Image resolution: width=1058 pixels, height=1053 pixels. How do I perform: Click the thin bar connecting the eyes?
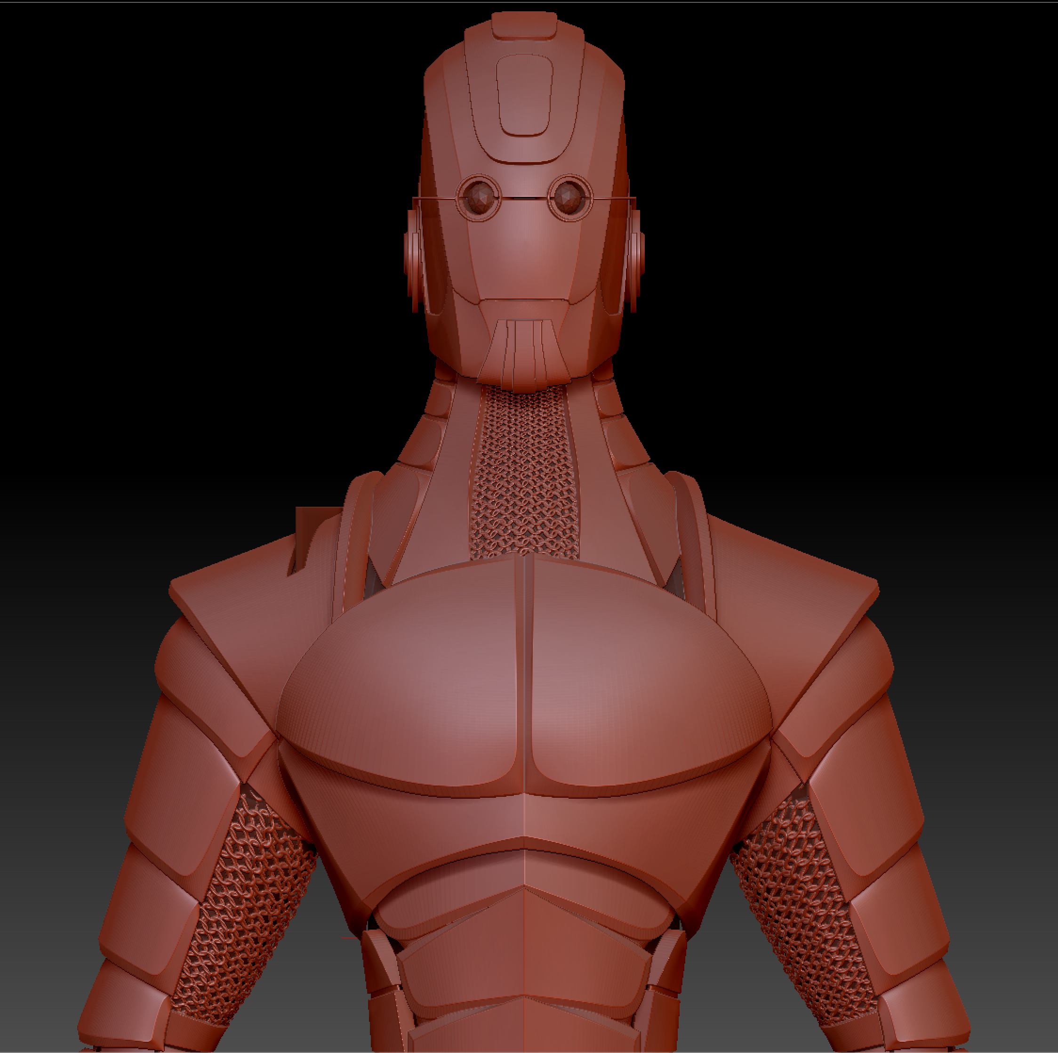[x=524, y=198]
